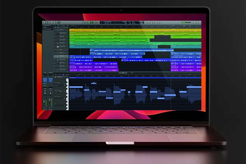
Task: Open Functions menu in tracks area
Action: [x=63, y=26]
